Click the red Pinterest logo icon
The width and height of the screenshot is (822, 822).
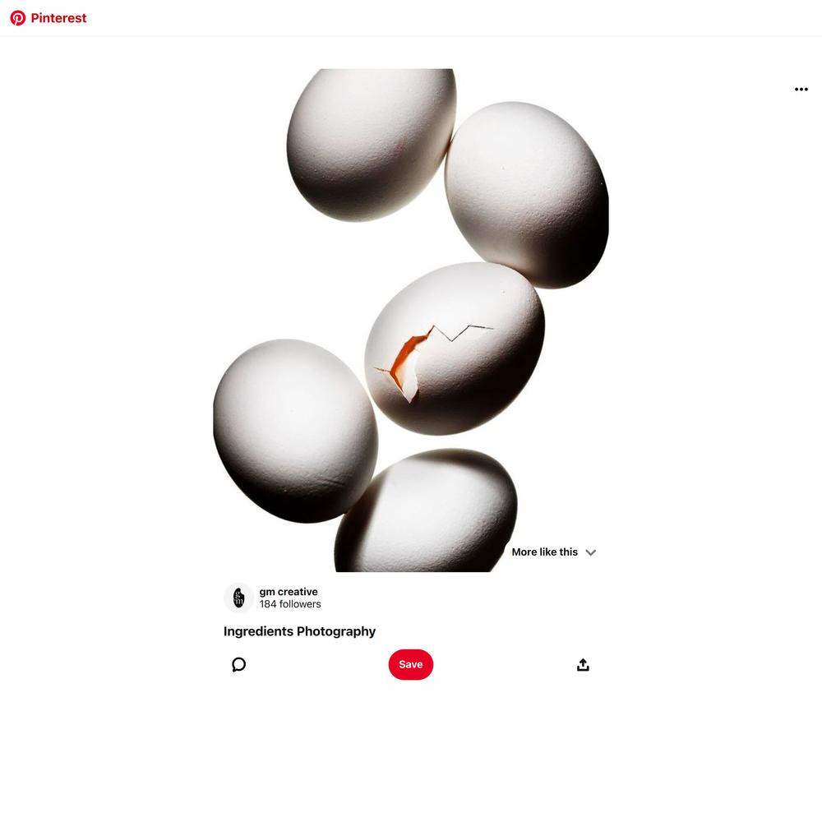pos(18,18)
